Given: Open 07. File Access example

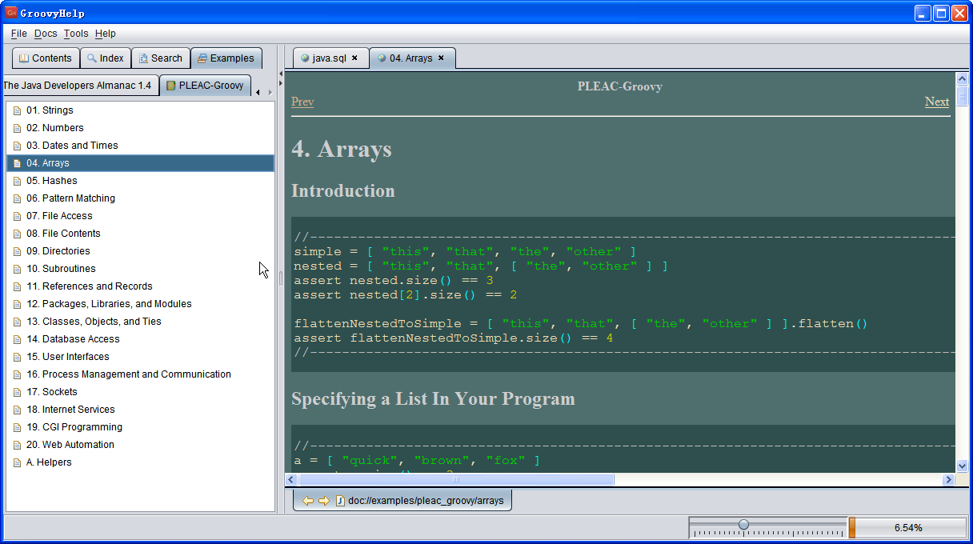Looking at the screenshot, I should pos(140,216).
